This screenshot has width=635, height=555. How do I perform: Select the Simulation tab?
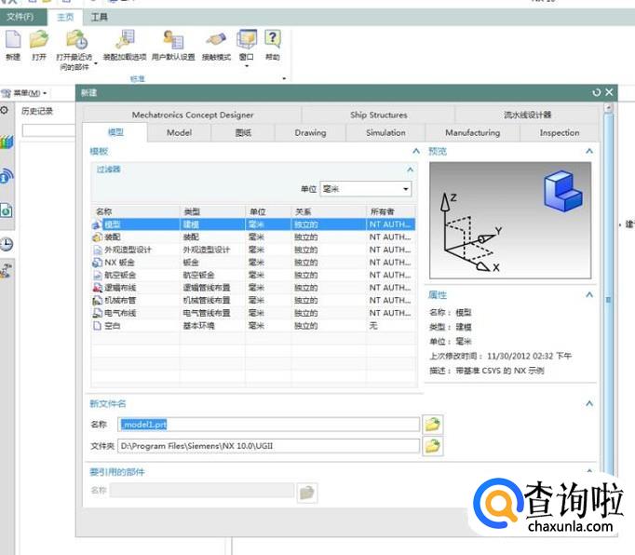(385, 132)
